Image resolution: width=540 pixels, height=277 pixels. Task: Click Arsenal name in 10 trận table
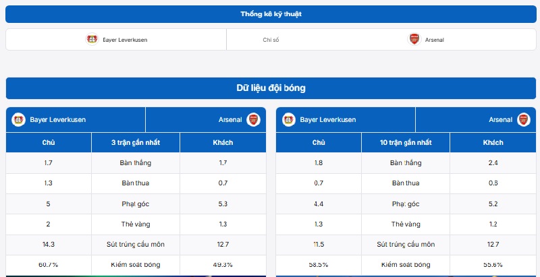point(500,119)
